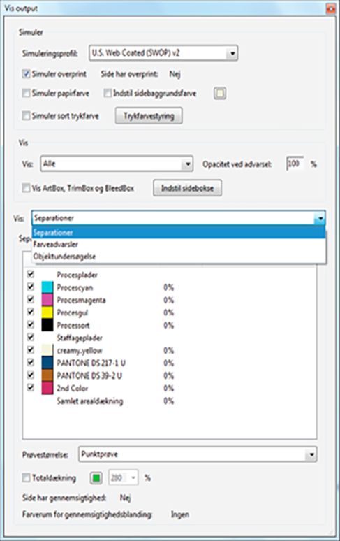Click the PANTONE DS 39-2 U brown swatch
Viewport: 340px width, 541px height.
pos(47,375)
